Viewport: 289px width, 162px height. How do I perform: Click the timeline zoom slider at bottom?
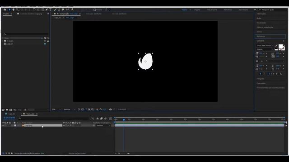pyautogui.click(x=122, y=153)
